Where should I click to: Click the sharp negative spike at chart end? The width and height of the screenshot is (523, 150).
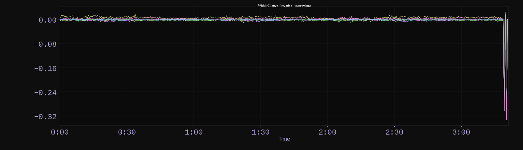tap(505, 66)
